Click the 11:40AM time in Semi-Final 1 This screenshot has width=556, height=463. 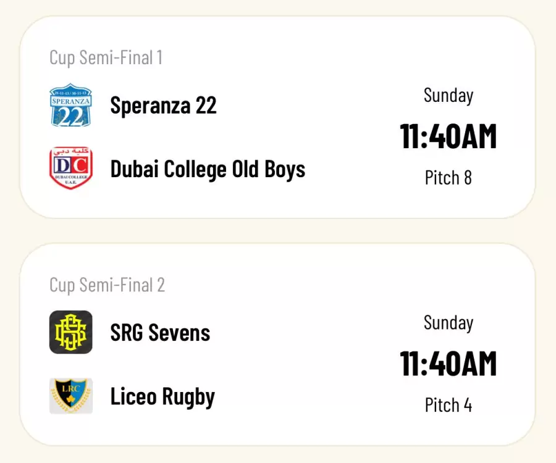click(449, 136)
